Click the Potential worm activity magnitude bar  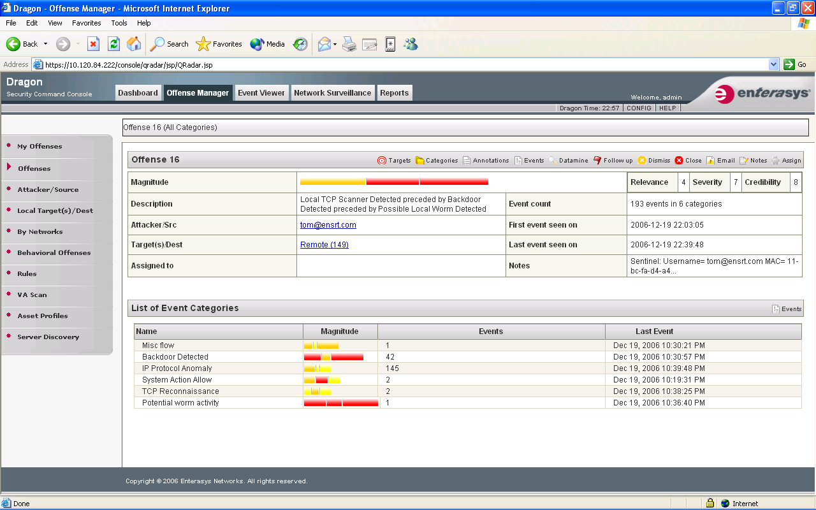(341, 403)
